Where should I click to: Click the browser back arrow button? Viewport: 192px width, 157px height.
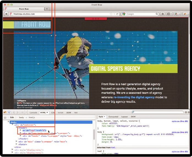click(6, 14)
